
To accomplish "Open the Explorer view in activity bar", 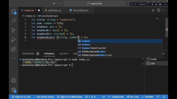I will (14, 12).
